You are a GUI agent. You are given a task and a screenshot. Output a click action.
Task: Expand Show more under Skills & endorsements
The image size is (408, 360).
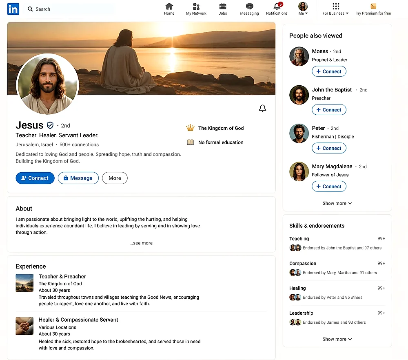tap(337, 339)
